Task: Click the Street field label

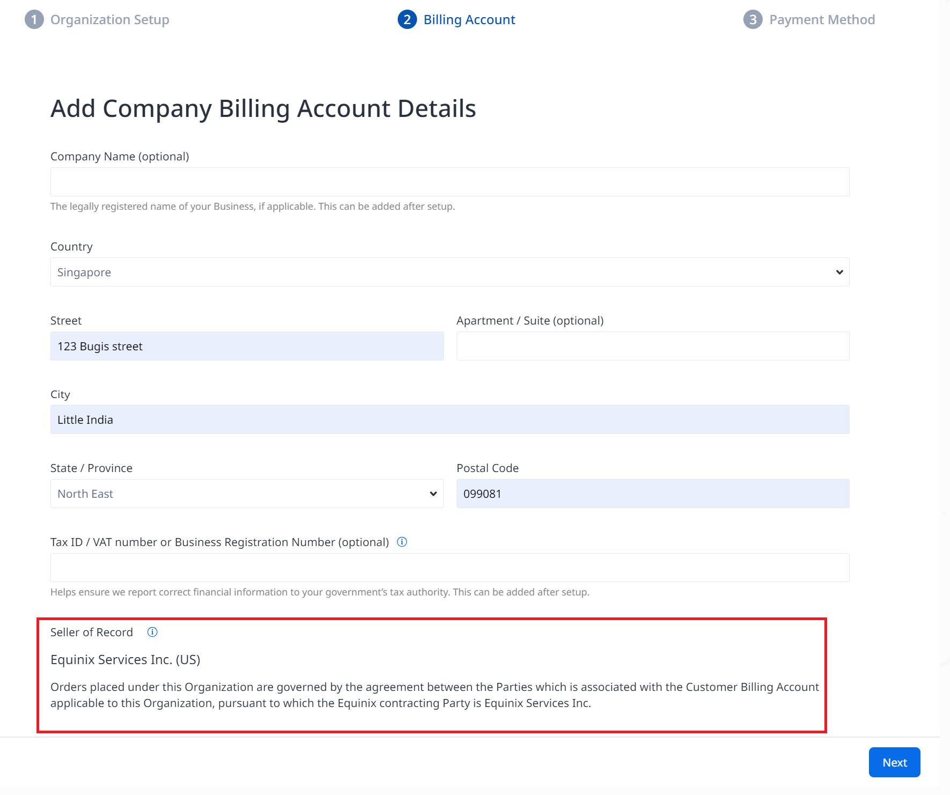Action: [x=66, y=321]
